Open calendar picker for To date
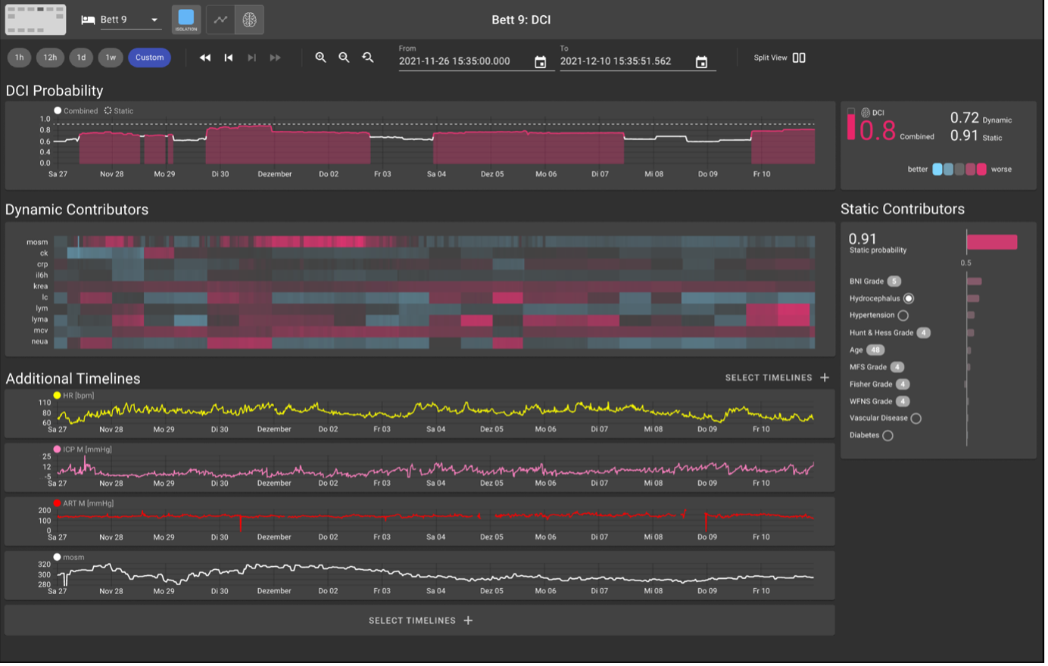This screenshot has height=666, width=1048. click(701, 62)
